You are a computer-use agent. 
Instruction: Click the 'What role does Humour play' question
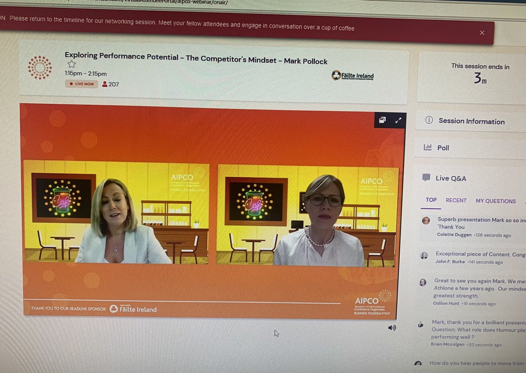(x=478, y=329)
